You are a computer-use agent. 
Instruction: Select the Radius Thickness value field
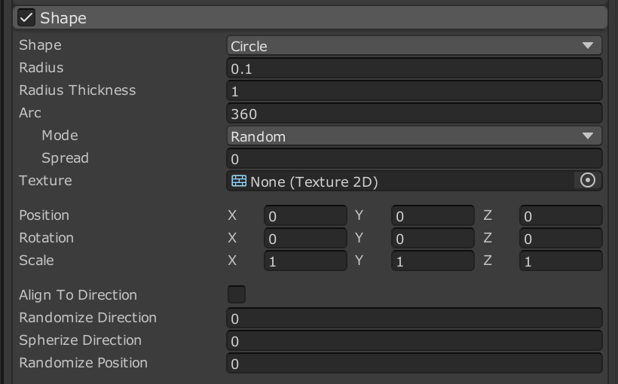click(415, 91)
